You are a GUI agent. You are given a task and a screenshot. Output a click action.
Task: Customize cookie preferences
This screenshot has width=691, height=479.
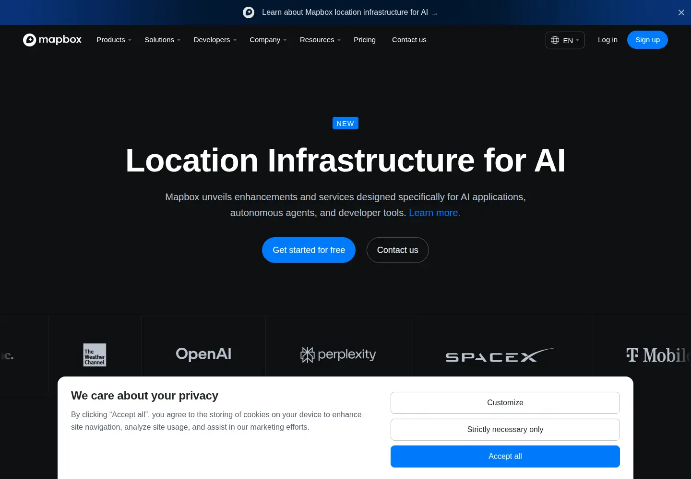pyautogui.click(x=505, y=403)
